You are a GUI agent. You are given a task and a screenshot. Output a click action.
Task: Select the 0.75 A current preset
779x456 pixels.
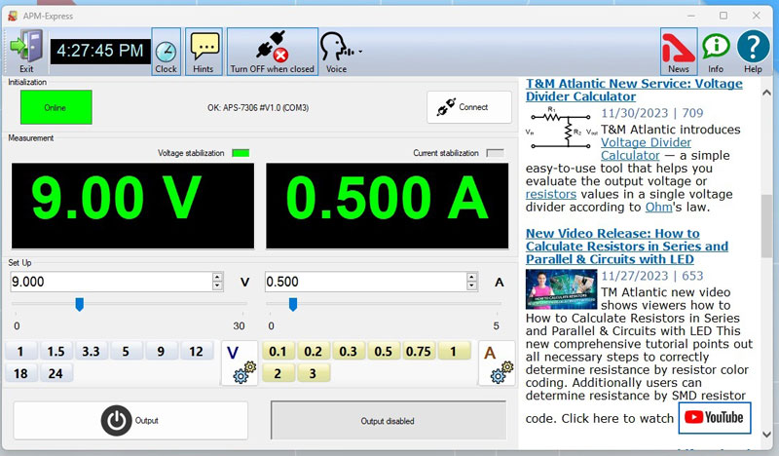point(419,351)
